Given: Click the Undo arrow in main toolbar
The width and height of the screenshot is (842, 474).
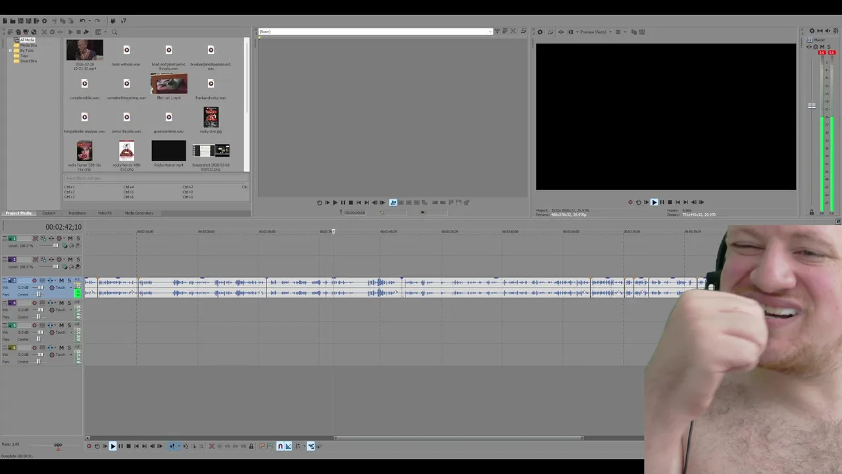Looking at the screenshot, I should pos(83,21).
